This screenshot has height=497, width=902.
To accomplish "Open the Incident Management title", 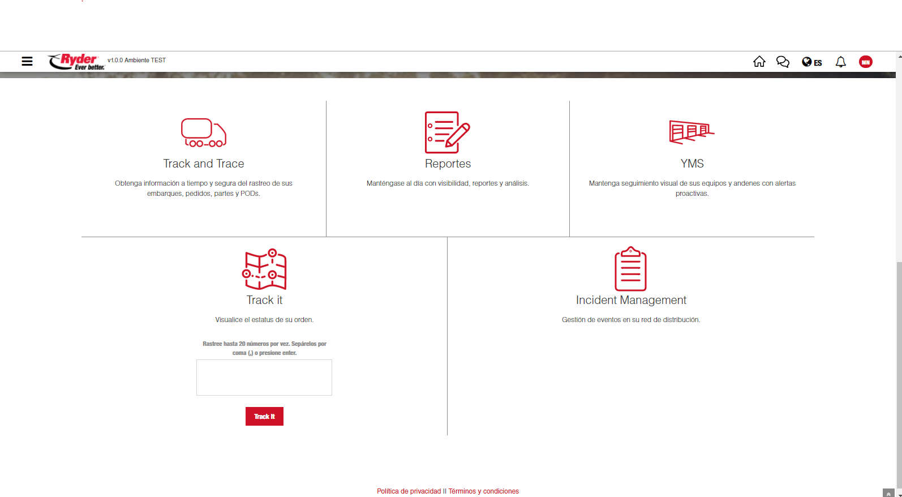I will [x=631, y=300].
